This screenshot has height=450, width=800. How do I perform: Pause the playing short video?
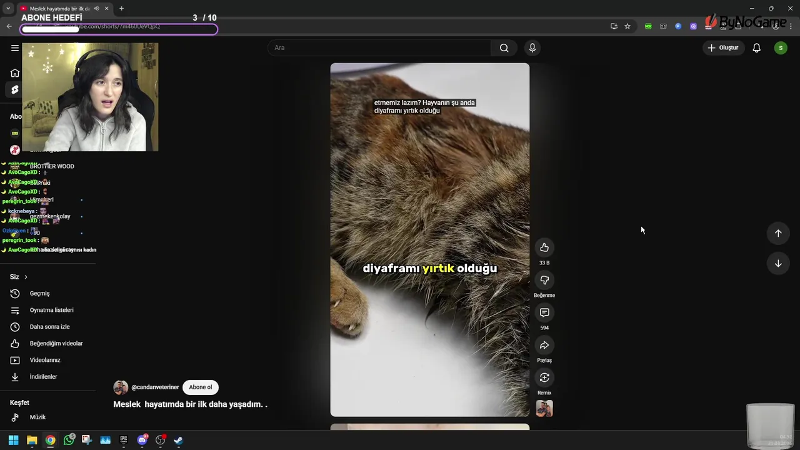point(430,240)
